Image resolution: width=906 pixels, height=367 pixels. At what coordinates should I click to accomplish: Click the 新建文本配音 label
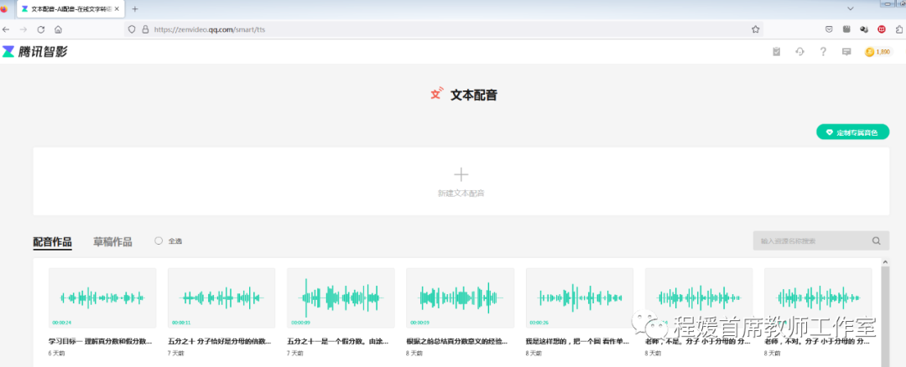pyautogui.click(x=461, y=194)
